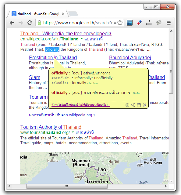Click the Google favicon on the tab
Viewport: 181px width, 195px height.
tap(14, 14)
